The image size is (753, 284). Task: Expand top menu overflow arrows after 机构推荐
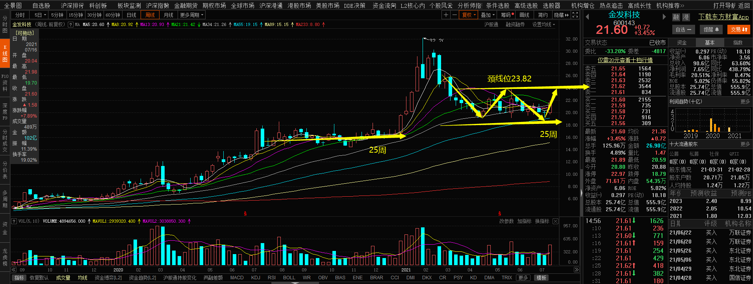pos(683,6)
